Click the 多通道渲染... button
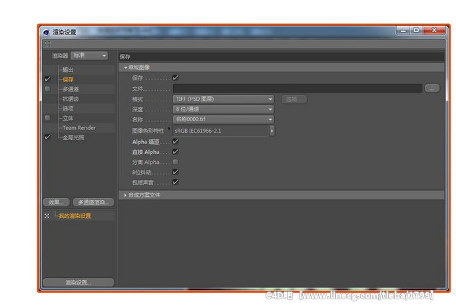The image size is (456, 308). [93, 202]
